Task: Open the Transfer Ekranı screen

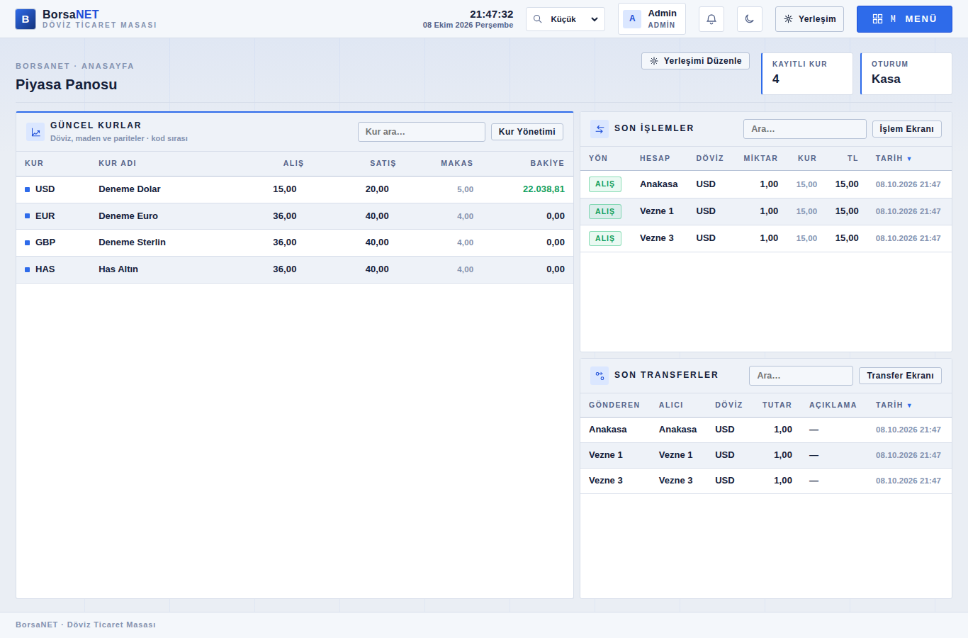Action: point(900,376)
